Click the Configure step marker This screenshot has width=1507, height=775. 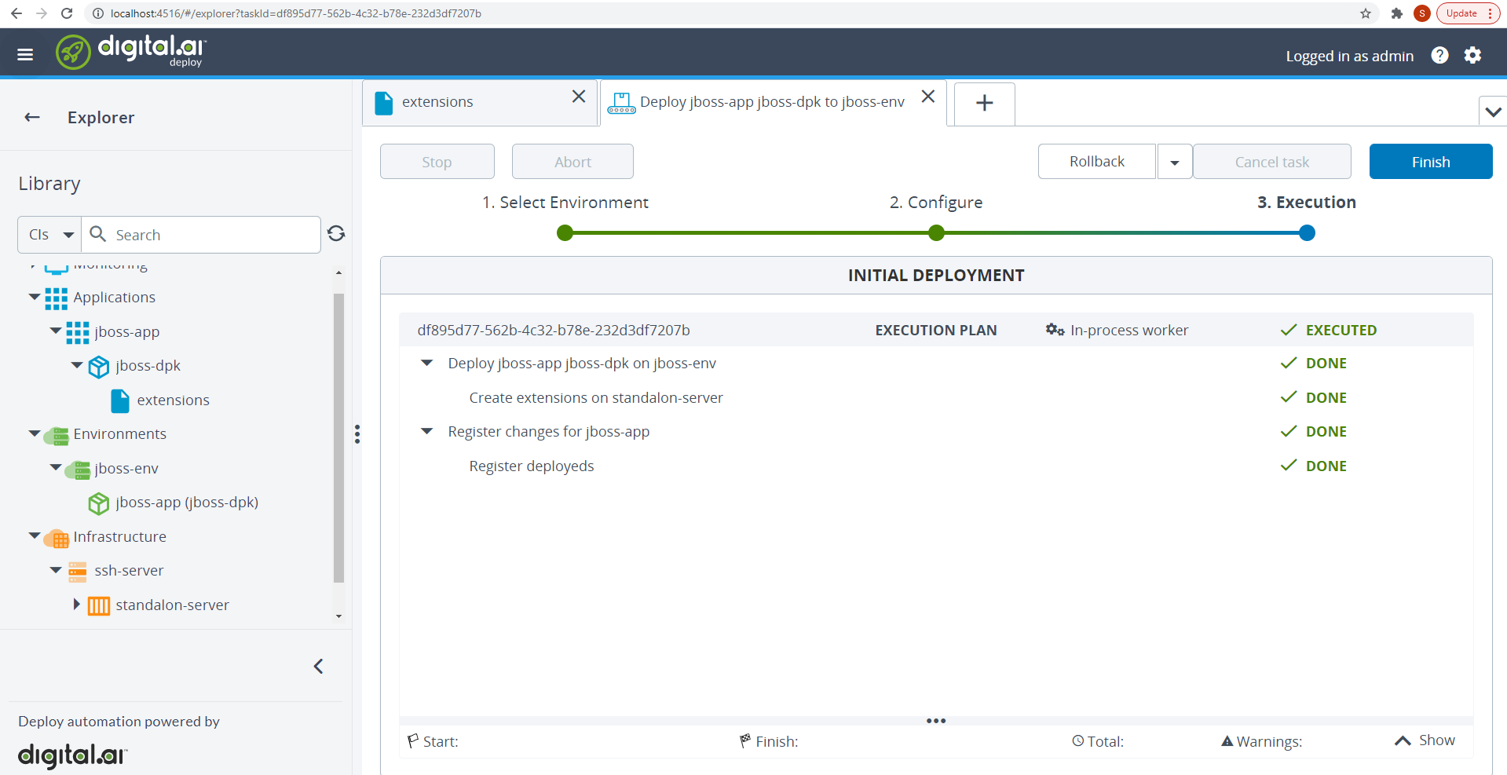coord(936,233)
